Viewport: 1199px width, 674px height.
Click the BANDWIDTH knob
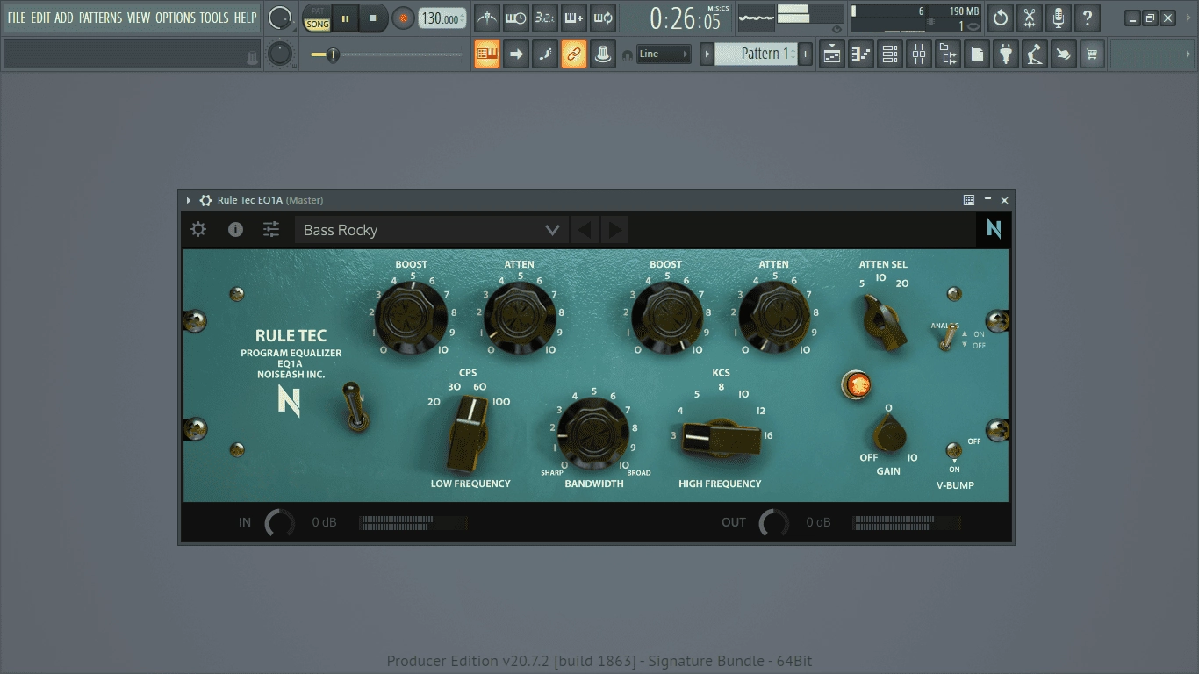[593, 433]
